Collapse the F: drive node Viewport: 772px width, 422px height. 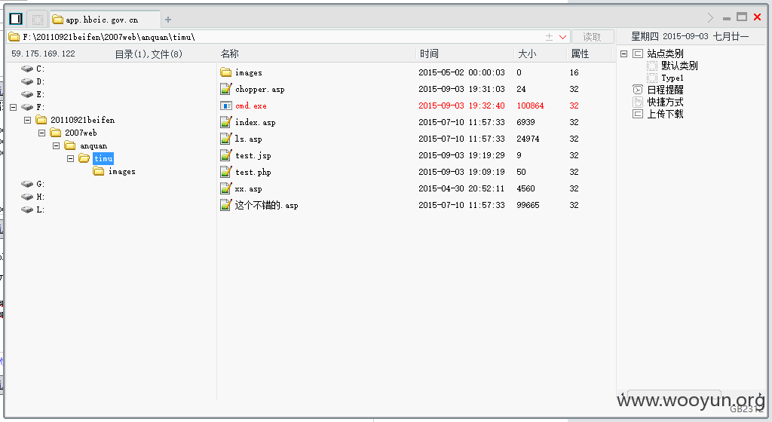point(14,107)
